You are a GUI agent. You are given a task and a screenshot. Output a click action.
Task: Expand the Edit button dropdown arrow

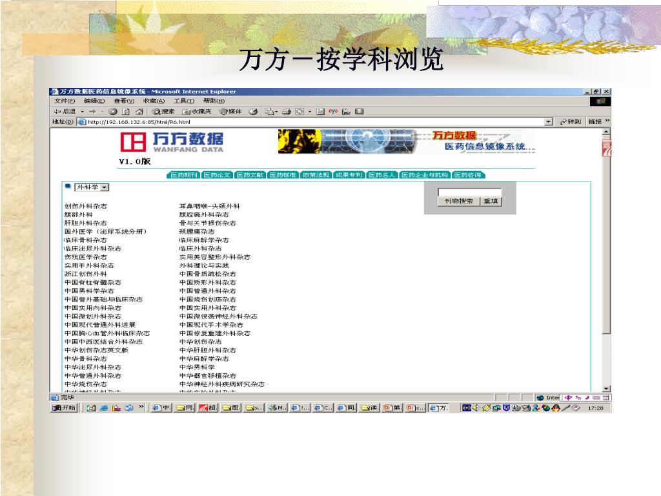310,112
